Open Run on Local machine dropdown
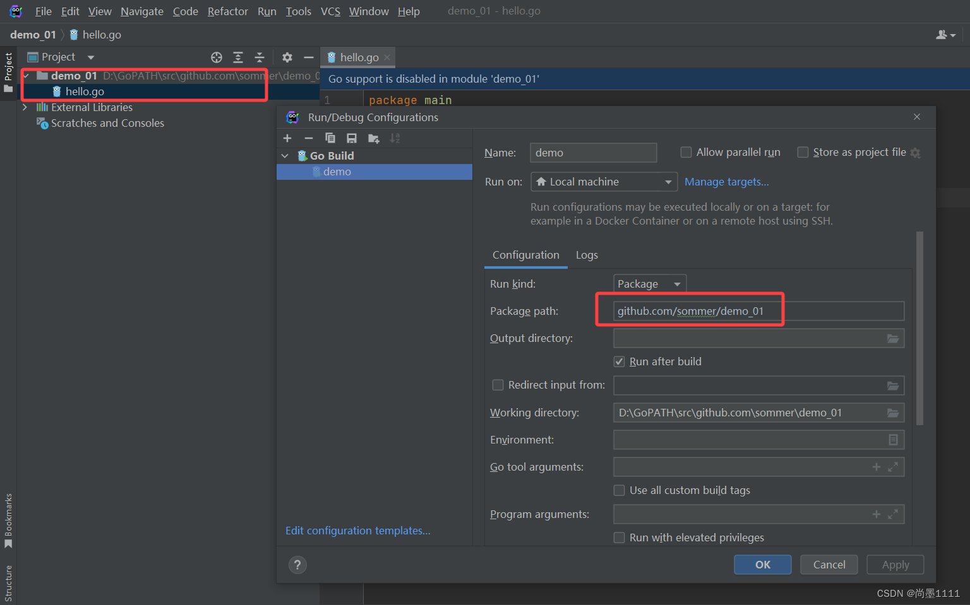The image size is (970, 605). tap(604, 182)
